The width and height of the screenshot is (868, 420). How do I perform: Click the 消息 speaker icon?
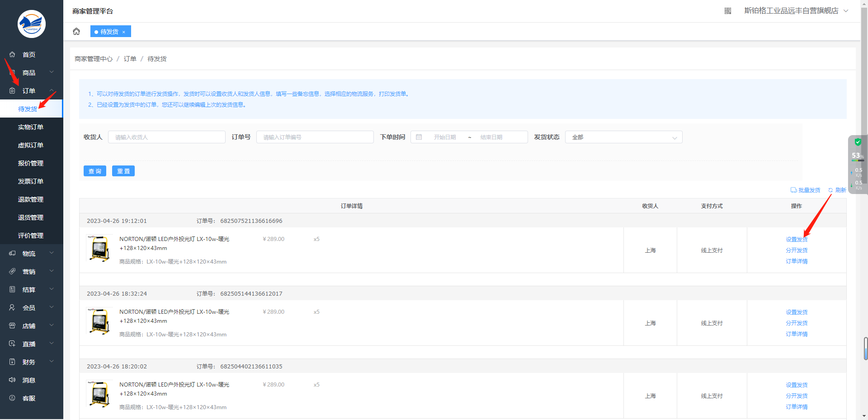click(x=12, y=380)
